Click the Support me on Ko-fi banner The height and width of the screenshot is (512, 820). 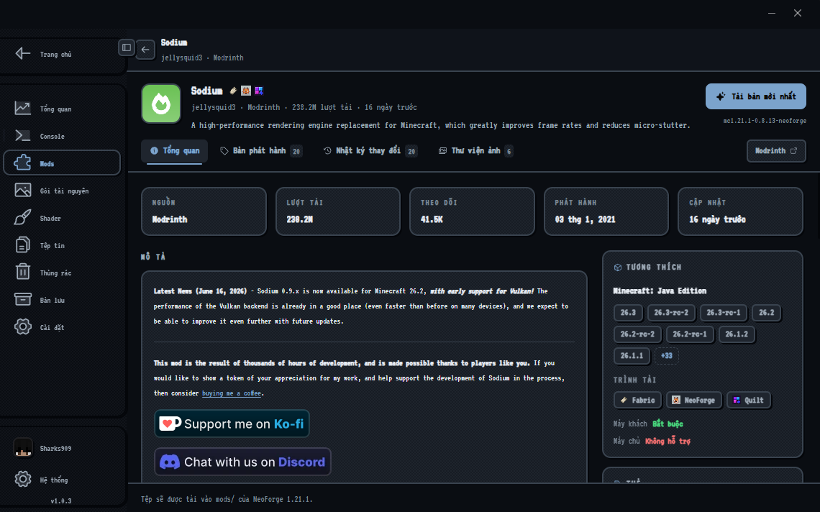pos(232,424)
